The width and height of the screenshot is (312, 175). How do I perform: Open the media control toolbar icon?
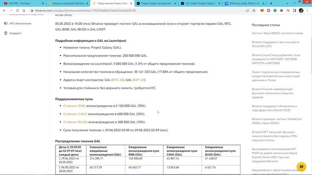(288, 11)
